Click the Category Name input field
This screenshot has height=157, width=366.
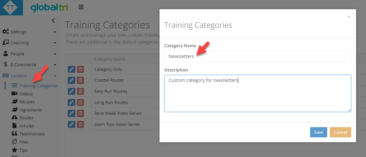(x=258, y=56)
